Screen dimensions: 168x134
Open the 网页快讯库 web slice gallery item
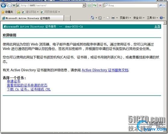click(x=50, y=12)
